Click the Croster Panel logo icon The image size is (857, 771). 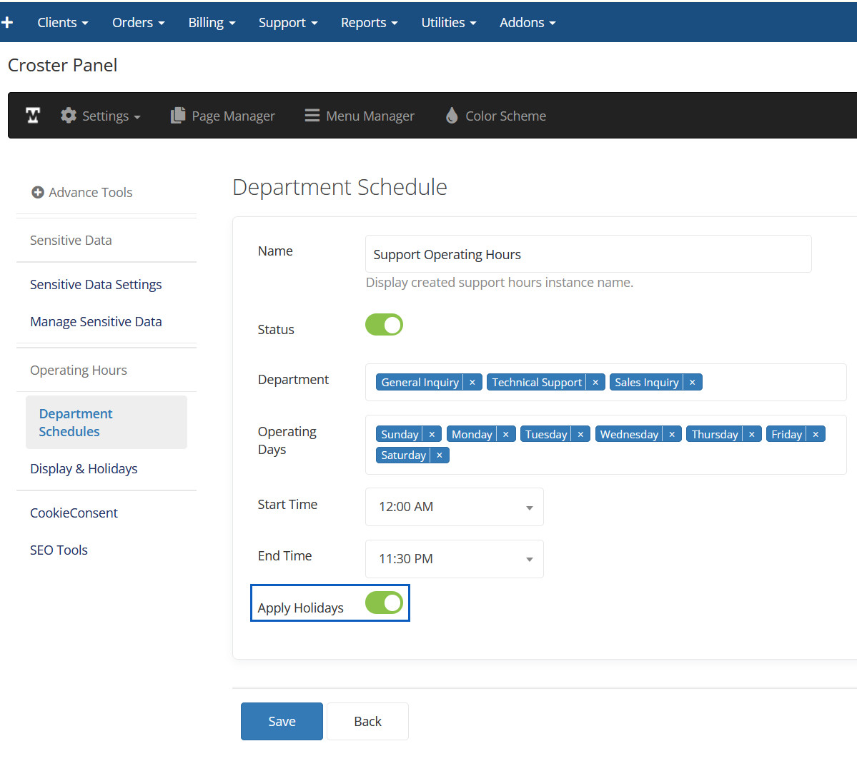pos(33,116)
